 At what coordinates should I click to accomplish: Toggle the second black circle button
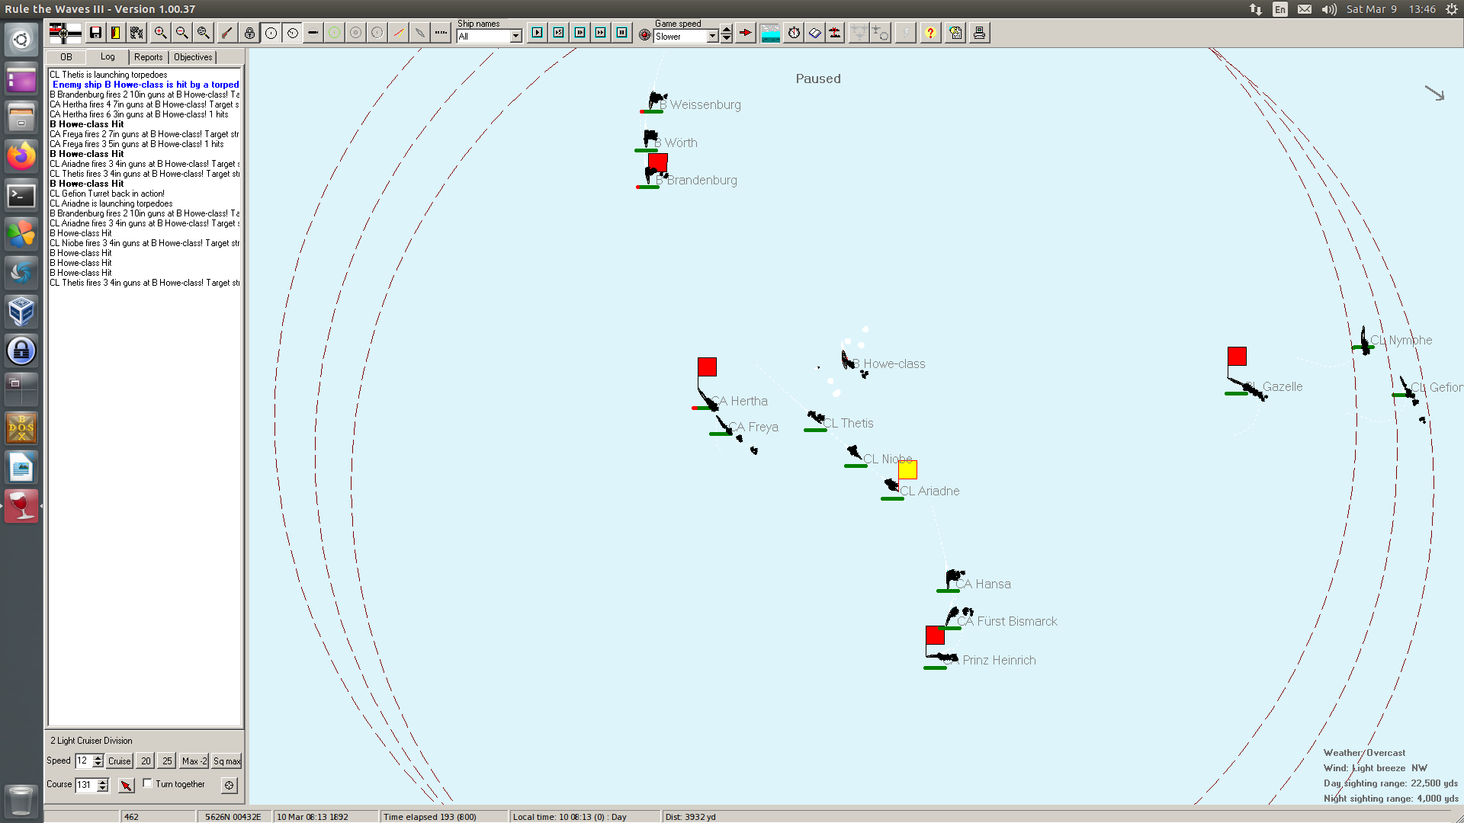tap(292, 33)
